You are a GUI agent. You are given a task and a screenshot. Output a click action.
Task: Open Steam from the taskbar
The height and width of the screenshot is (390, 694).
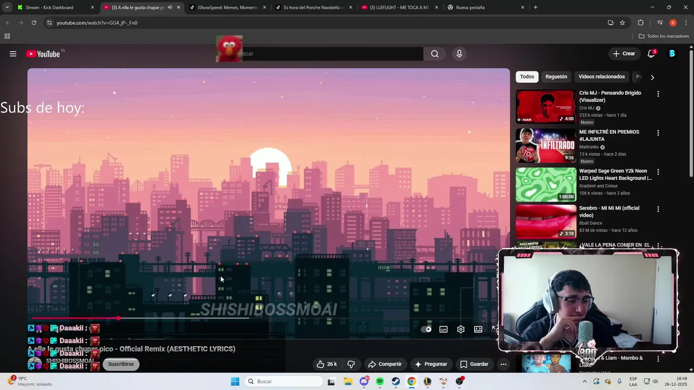click(396, 381)
